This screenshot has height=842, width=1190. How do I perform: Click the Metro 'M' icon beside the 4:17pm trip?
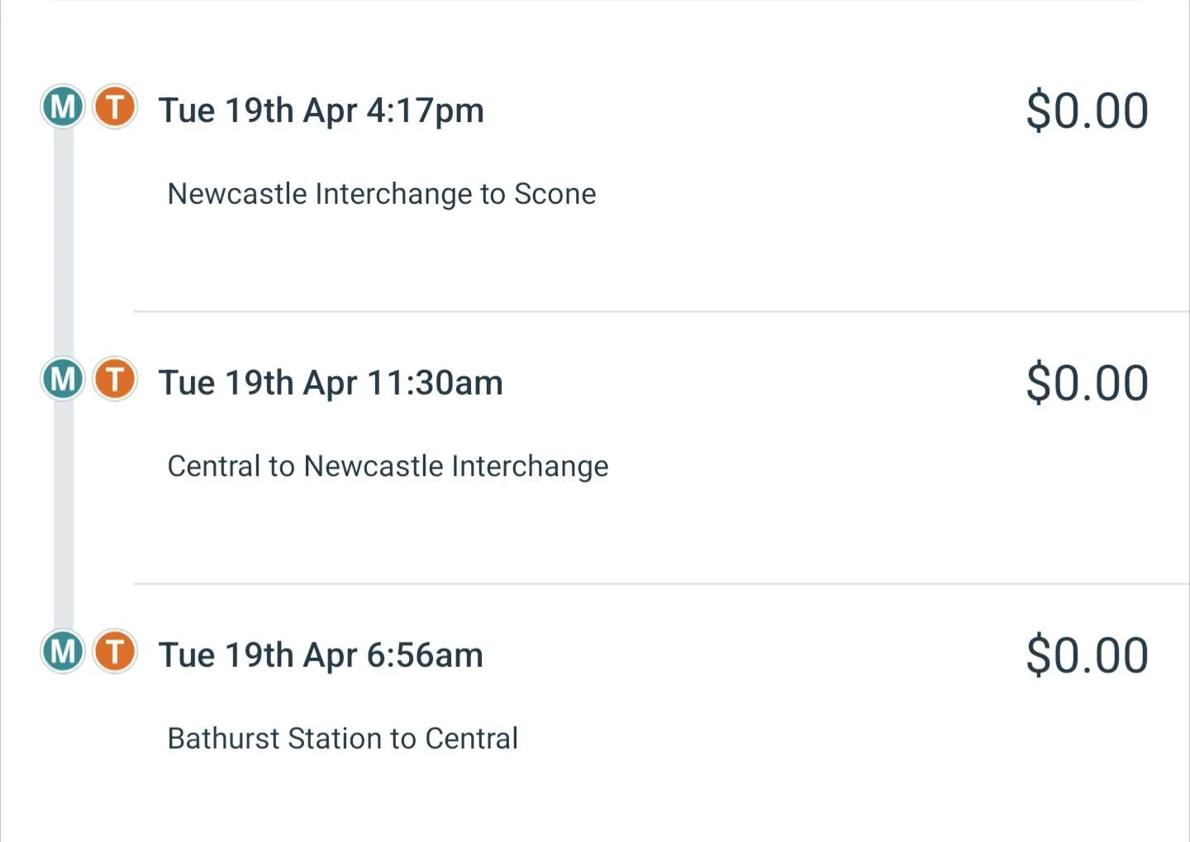63,106
